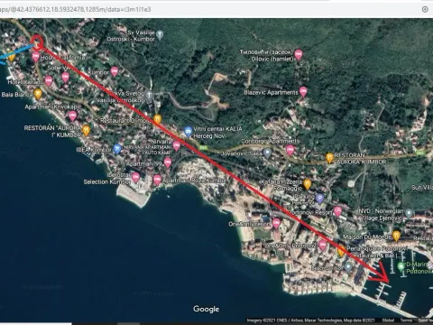Click the "IDEA Kumbor" label

(94, 150)
